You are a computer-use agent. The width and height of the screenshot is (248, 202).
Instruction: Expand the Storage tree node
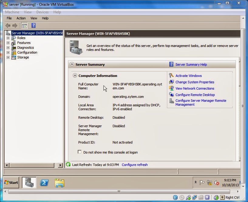(x=8, y=57)
